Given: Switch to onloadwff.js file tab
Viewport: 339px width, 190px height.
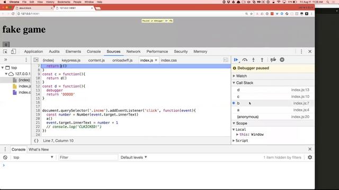Looking at the screenshot, I should pyautogui.click(x=122, y=60).
